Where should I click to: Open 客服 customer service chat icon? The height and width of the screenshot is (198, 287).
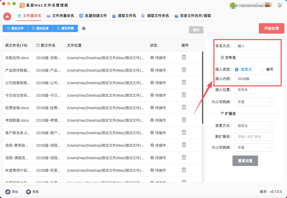point(28,192)
